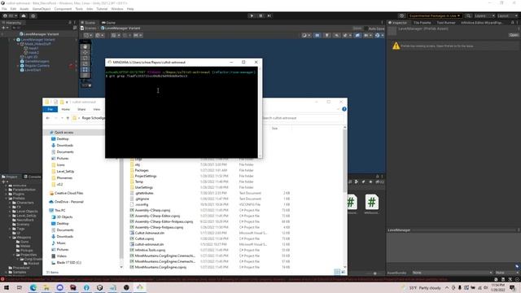Viewport: 521px width, 293px height.
Task: Open Share tab in File Explorer
Action: coord(81,109)
